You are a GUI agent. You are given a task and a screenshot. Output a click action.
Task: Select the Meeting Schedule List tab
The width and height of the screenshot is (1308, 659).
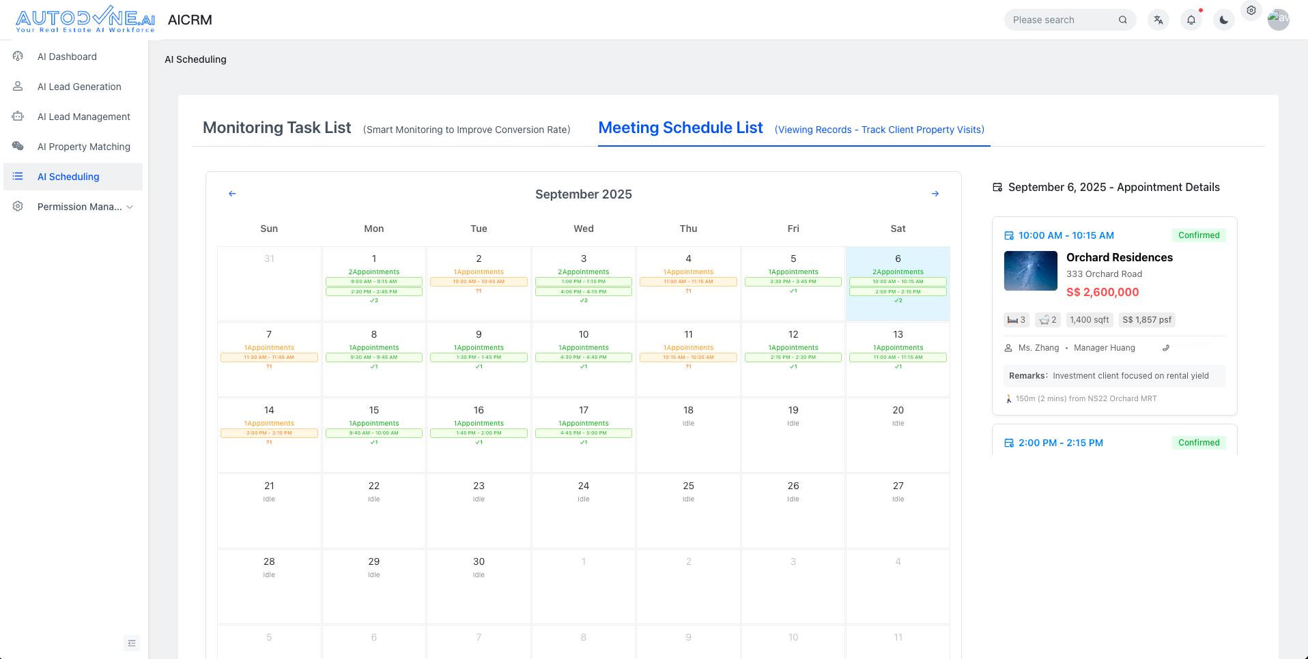tap(680, 128)
